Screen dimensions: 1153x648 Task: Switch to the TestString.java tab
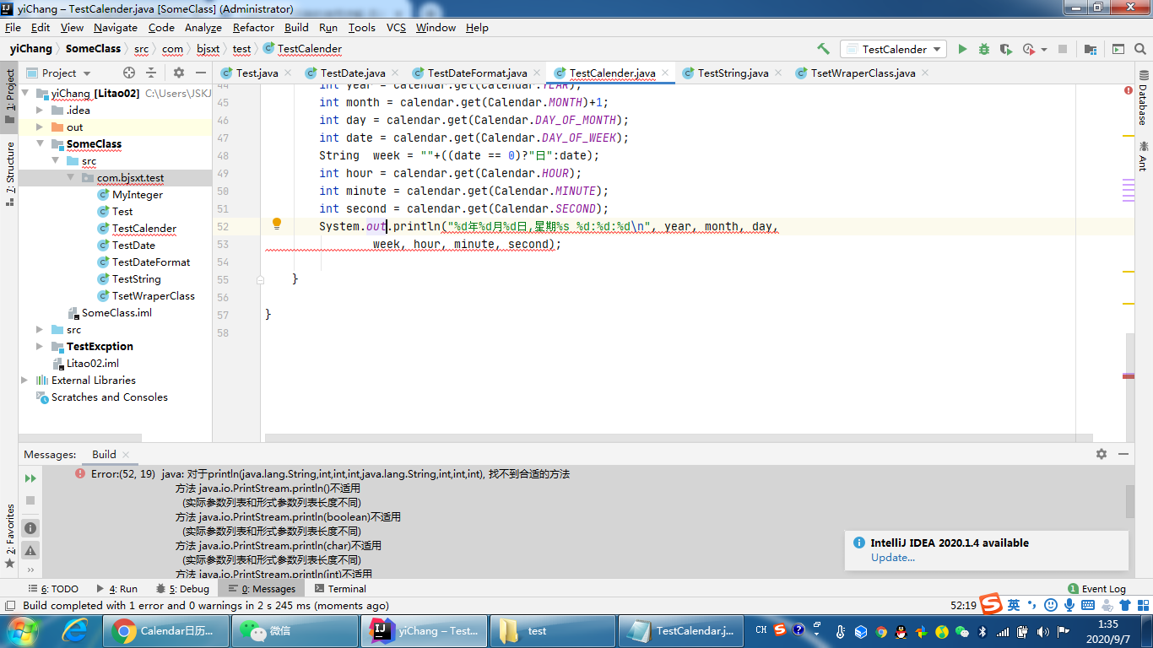[732, 73]
